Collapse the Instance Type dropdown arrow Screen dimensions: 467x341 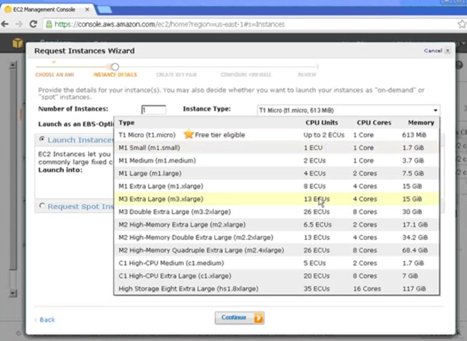pos(435,110)
